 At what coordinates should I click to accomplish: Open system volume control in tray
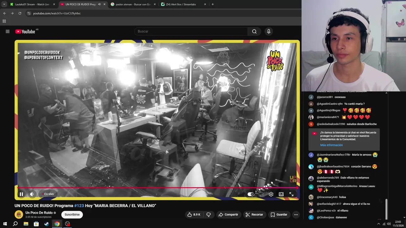389,224
